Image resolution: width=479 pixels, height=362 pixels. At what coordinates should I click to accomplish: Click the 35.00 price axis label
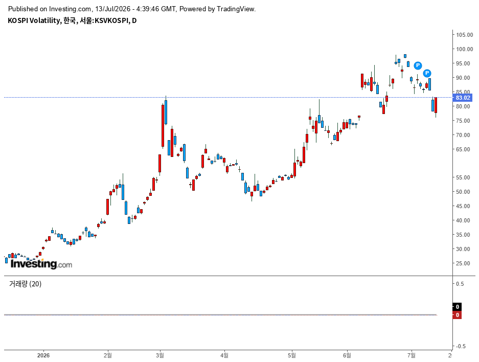tap(463, 235)
